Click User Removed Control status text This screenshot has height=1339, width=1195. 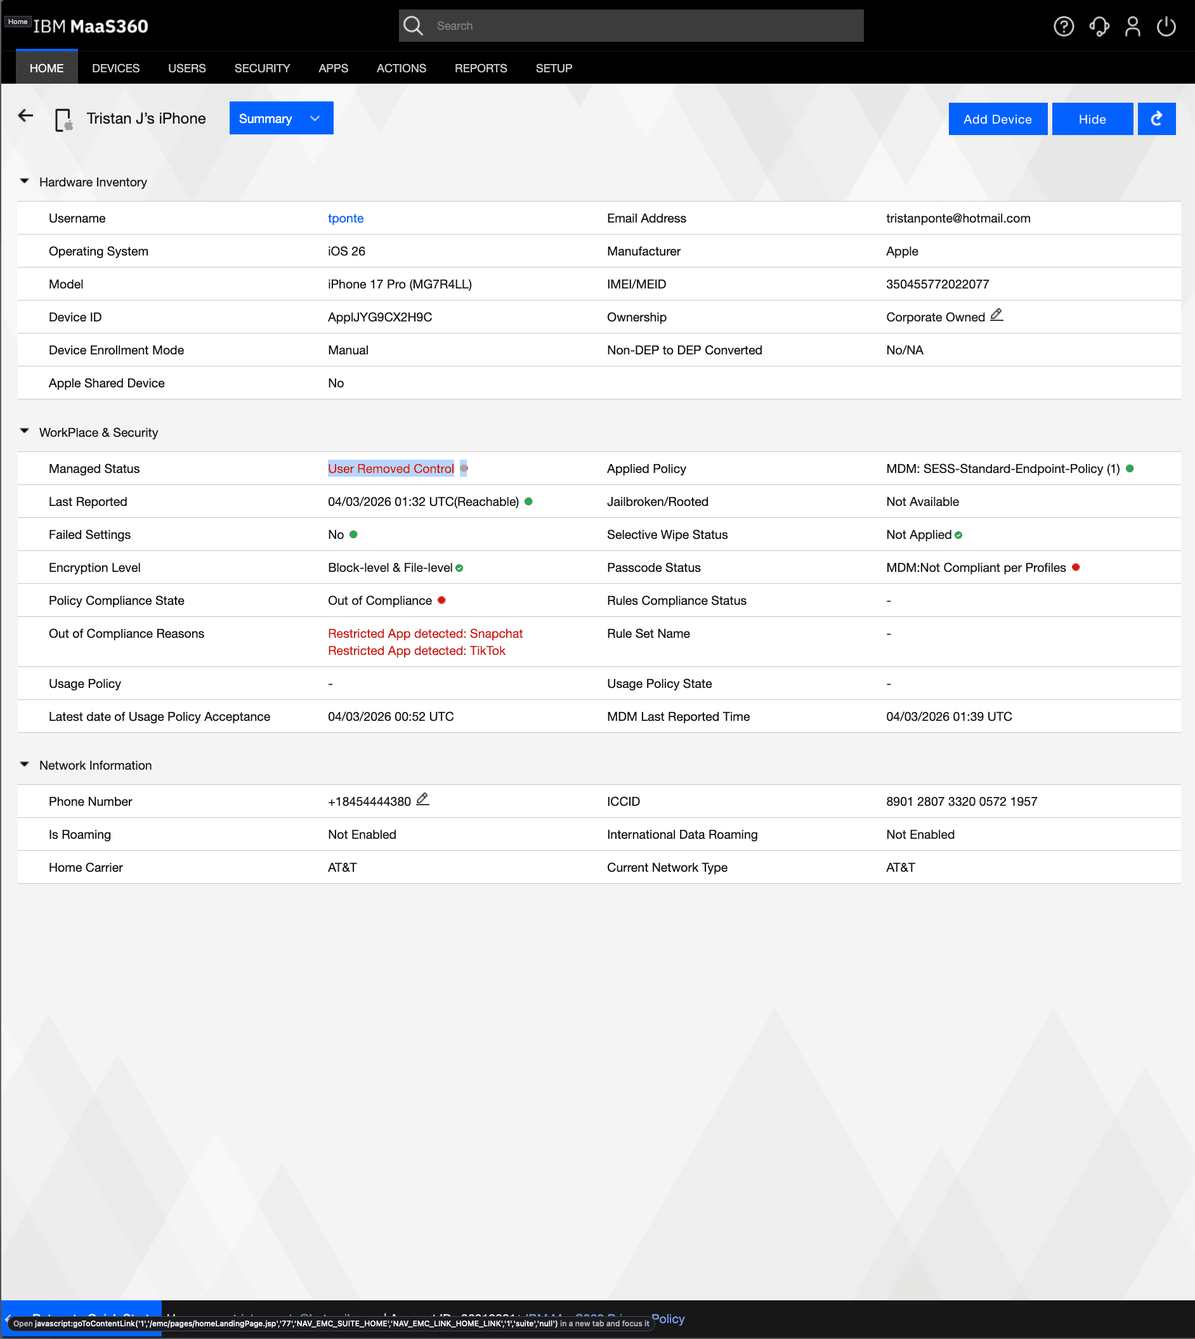click(391, 469)
